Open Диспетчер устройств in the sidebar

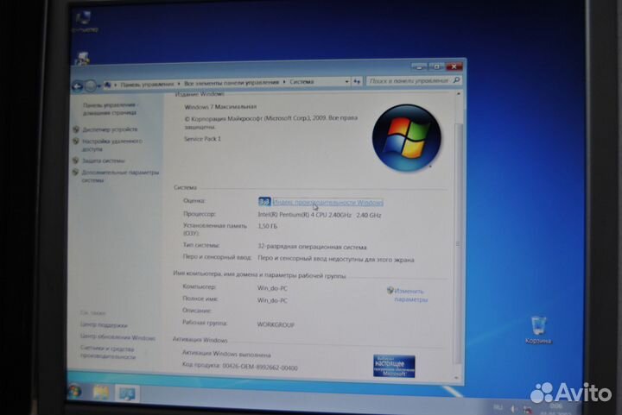[110, 129]
